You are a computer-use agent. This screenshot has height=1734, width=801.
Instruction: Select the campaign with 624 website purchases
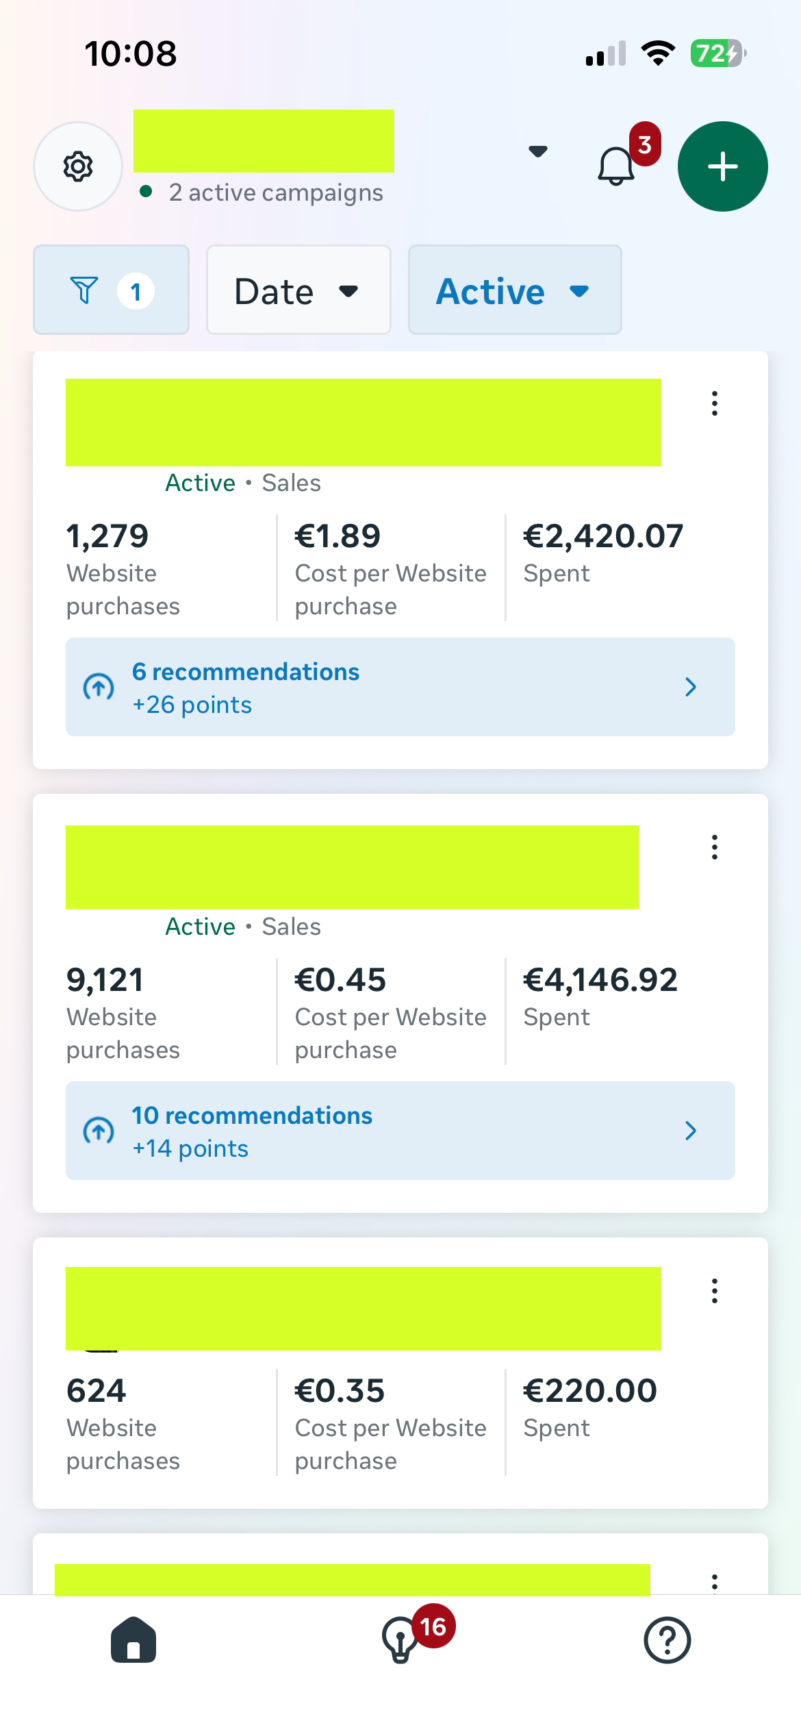coord(363,1309)
